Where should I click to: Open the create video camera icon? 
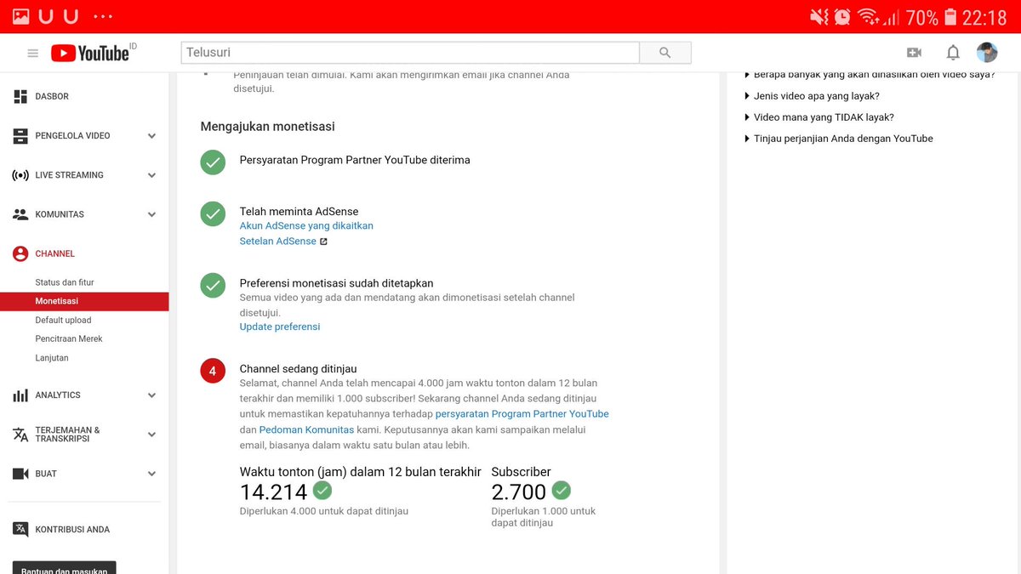click(915, 53)
